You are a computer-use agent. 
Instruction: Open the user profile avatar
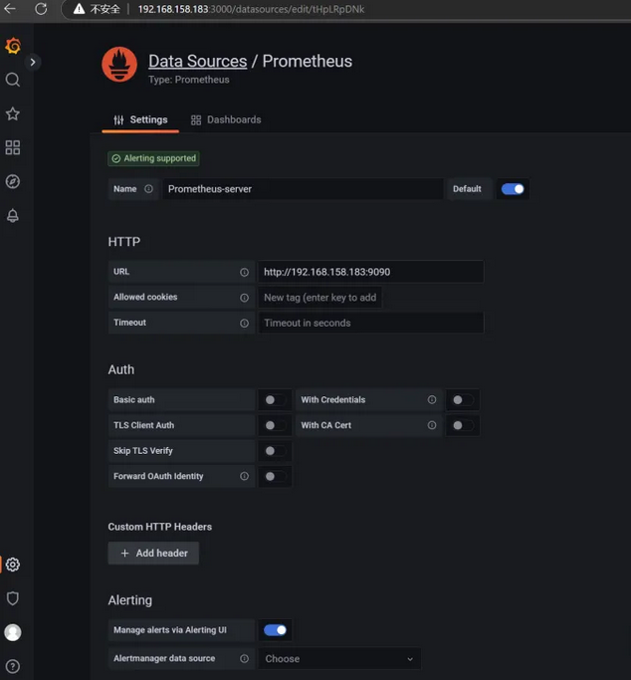(x=13, y=632)
